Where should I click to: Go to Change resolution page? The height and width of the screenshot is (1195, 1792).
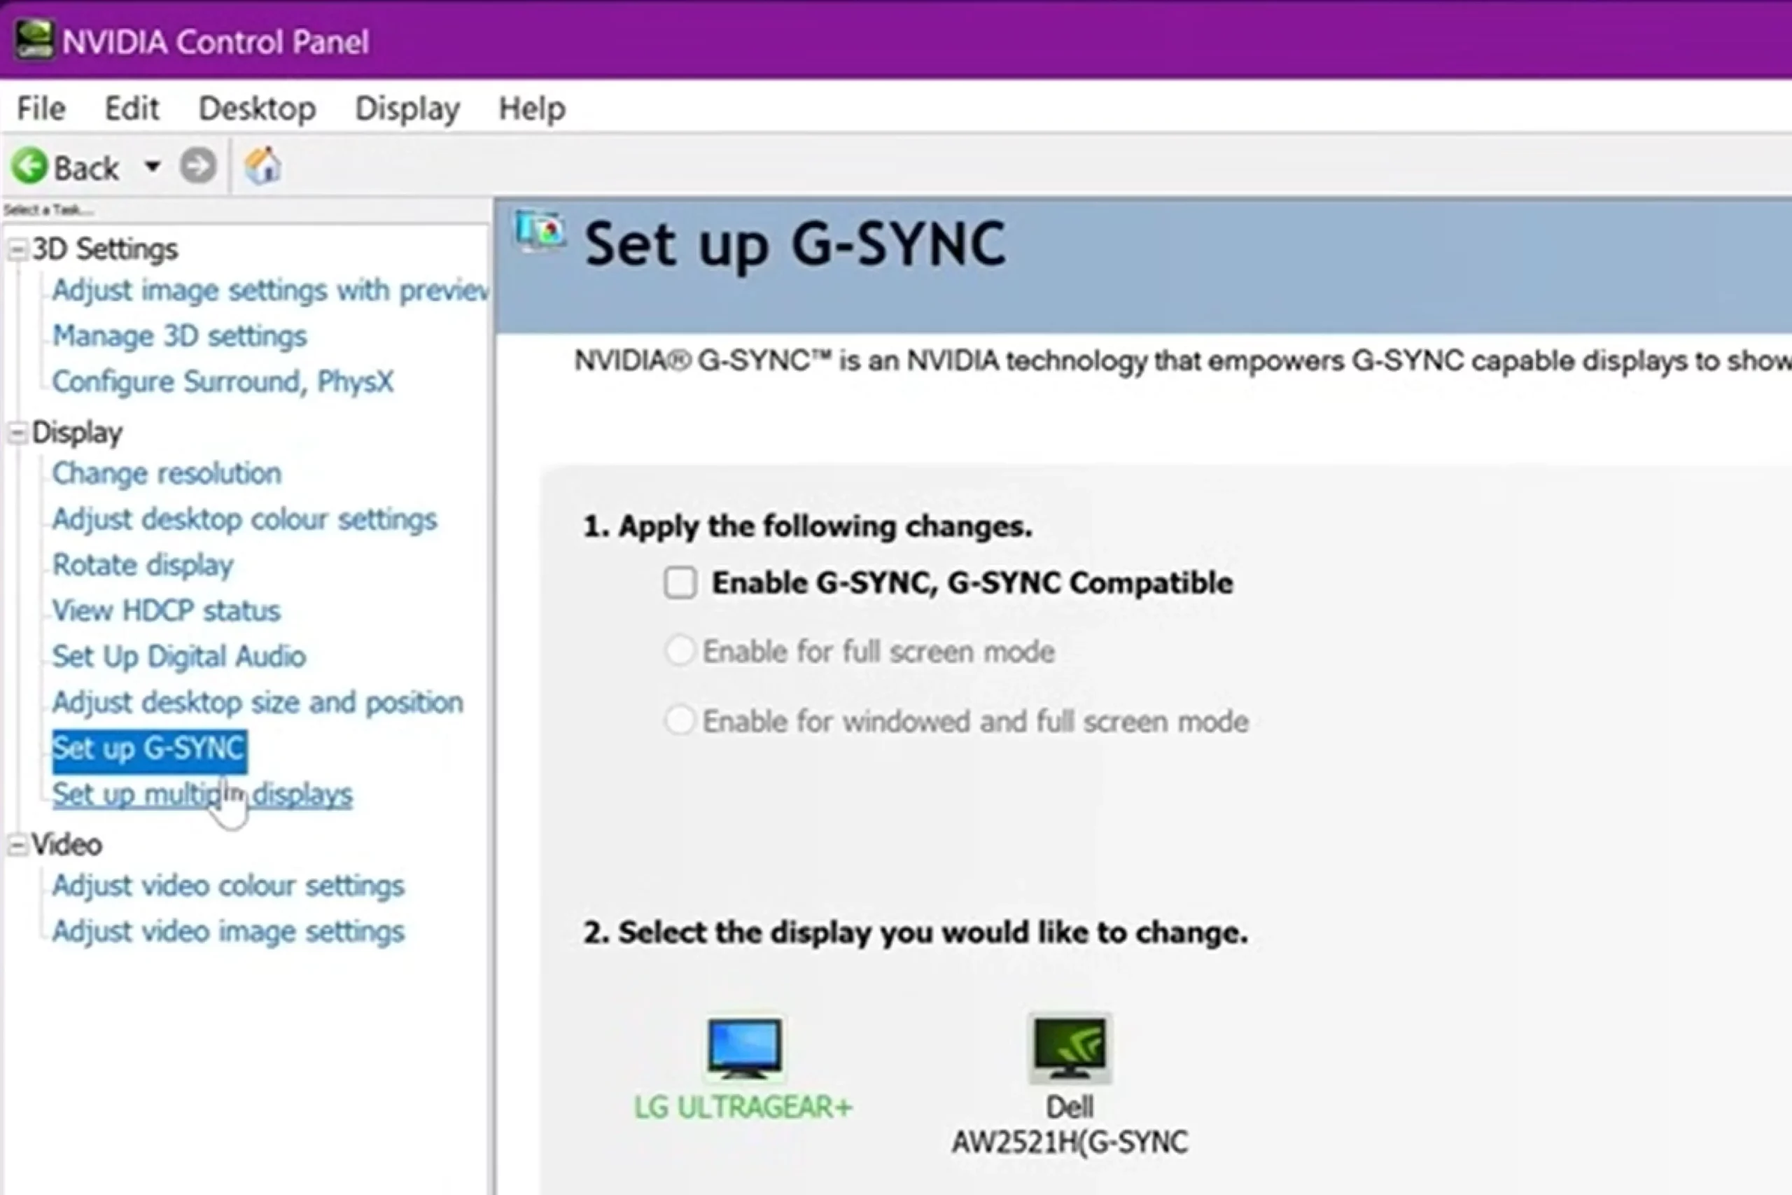pyautogui.click(x=167, y=473)
